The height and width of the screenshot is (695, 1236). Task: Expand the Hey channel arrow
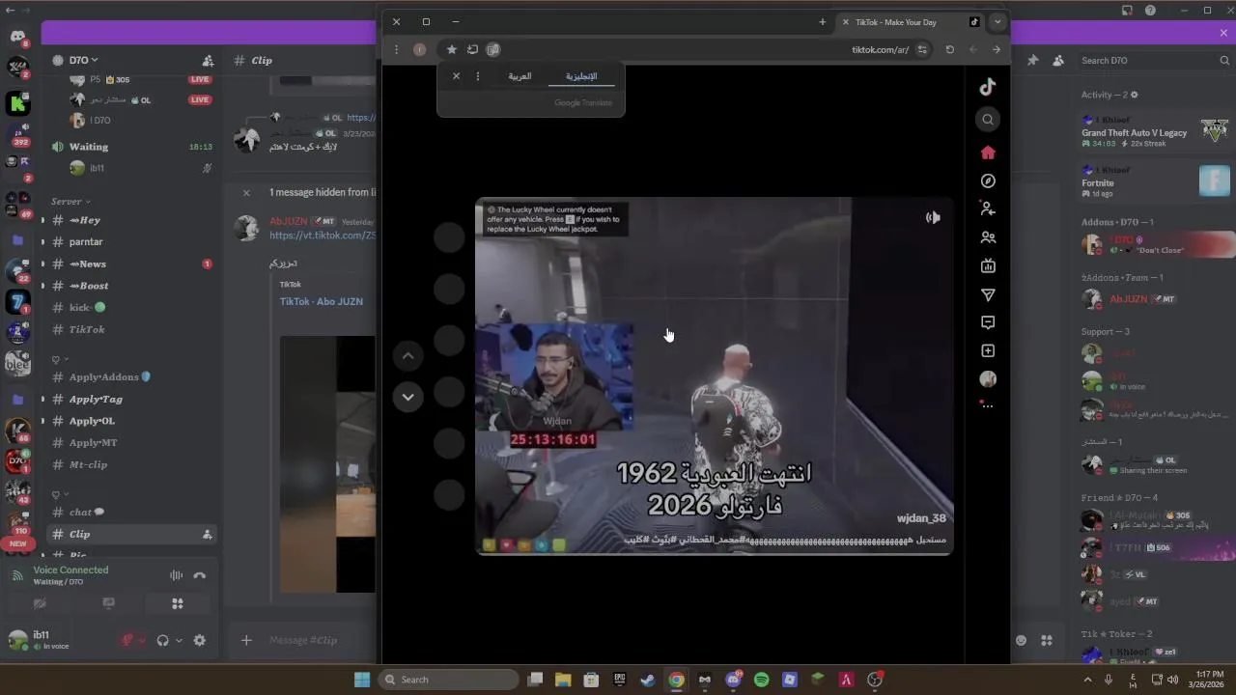pyautogui.click(x=42, y=220)
